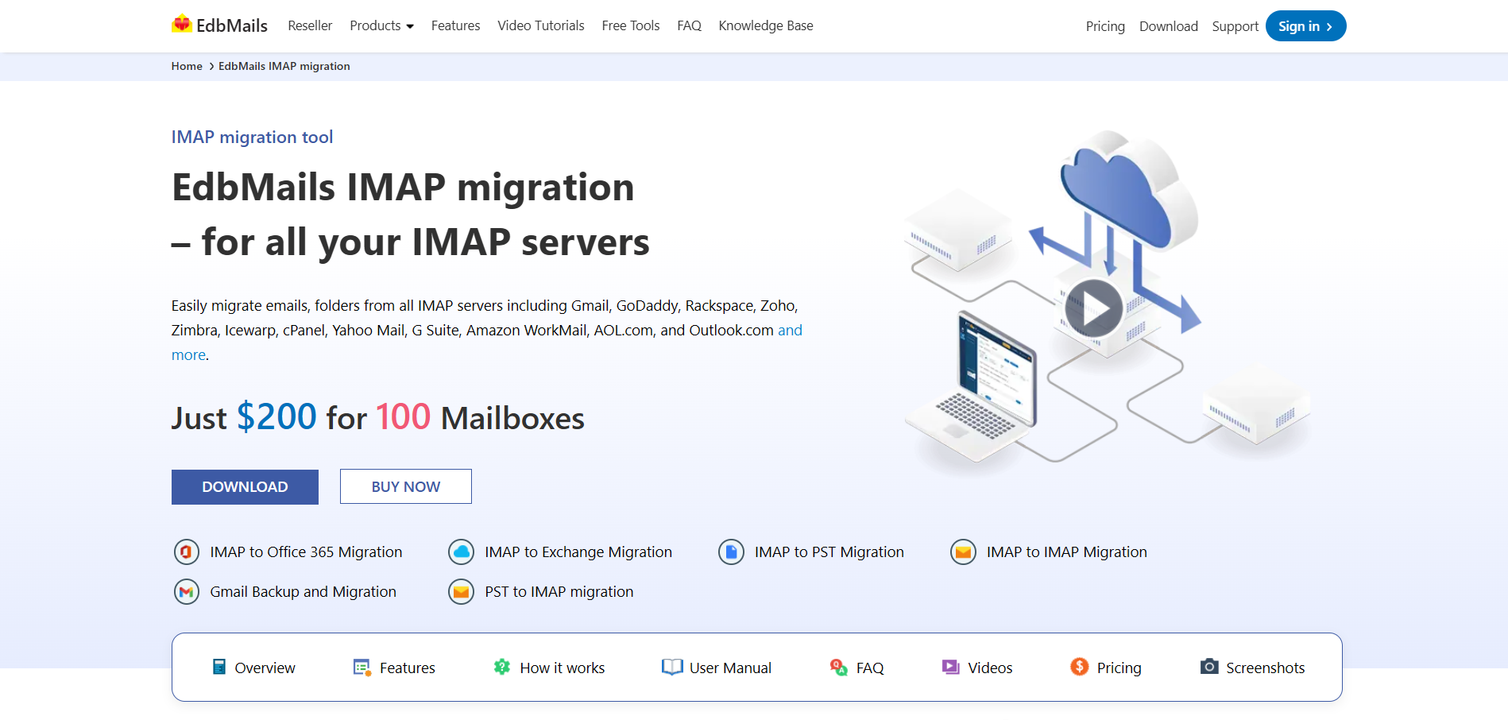Open the Video Tutorials menu item
Viewport: 1508px width, 720px height.
[x=540, y=25]
